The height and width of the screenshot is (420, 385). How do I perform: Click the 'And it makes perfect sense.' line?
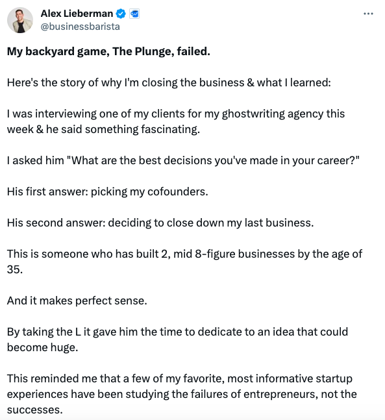tap(77, 301)
